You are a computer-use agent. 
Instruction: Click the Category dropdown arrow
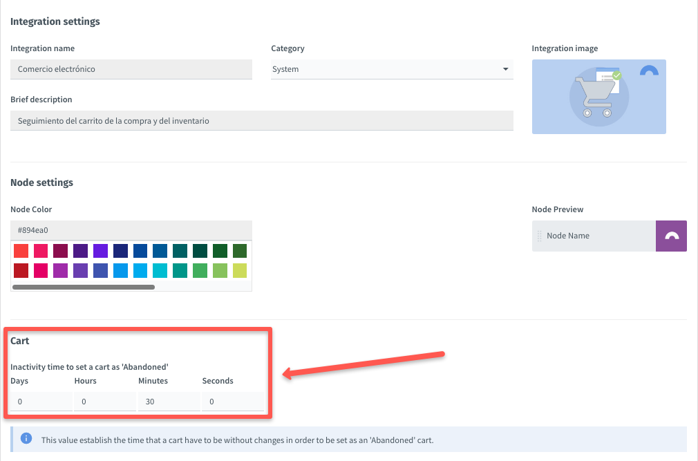pos(505,69)
